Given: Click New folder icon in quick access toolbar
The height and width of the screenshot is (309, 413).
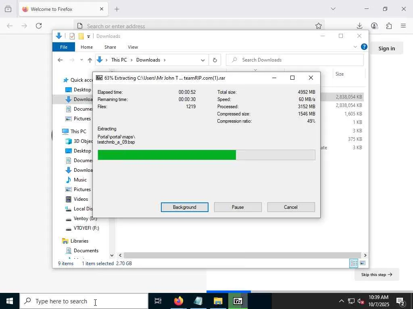Looking at the screenshot, I should coord(81,36).
